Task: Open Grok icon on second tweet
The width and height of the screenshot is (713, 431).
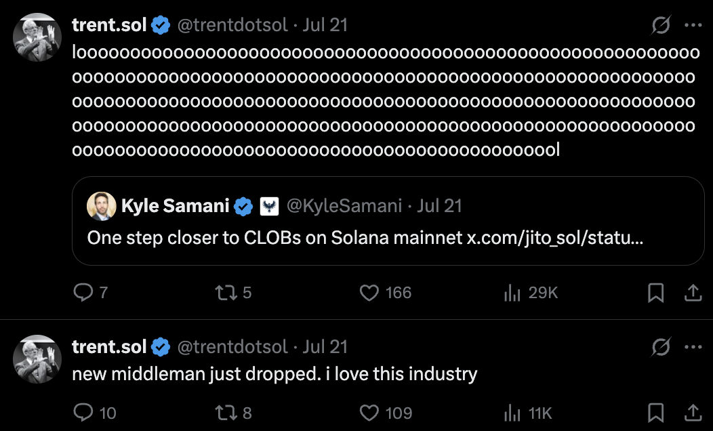Action: click(x=661, y=347)
